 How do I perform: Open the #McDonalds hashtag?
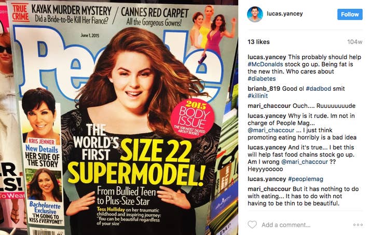click(x=265, y=64)
